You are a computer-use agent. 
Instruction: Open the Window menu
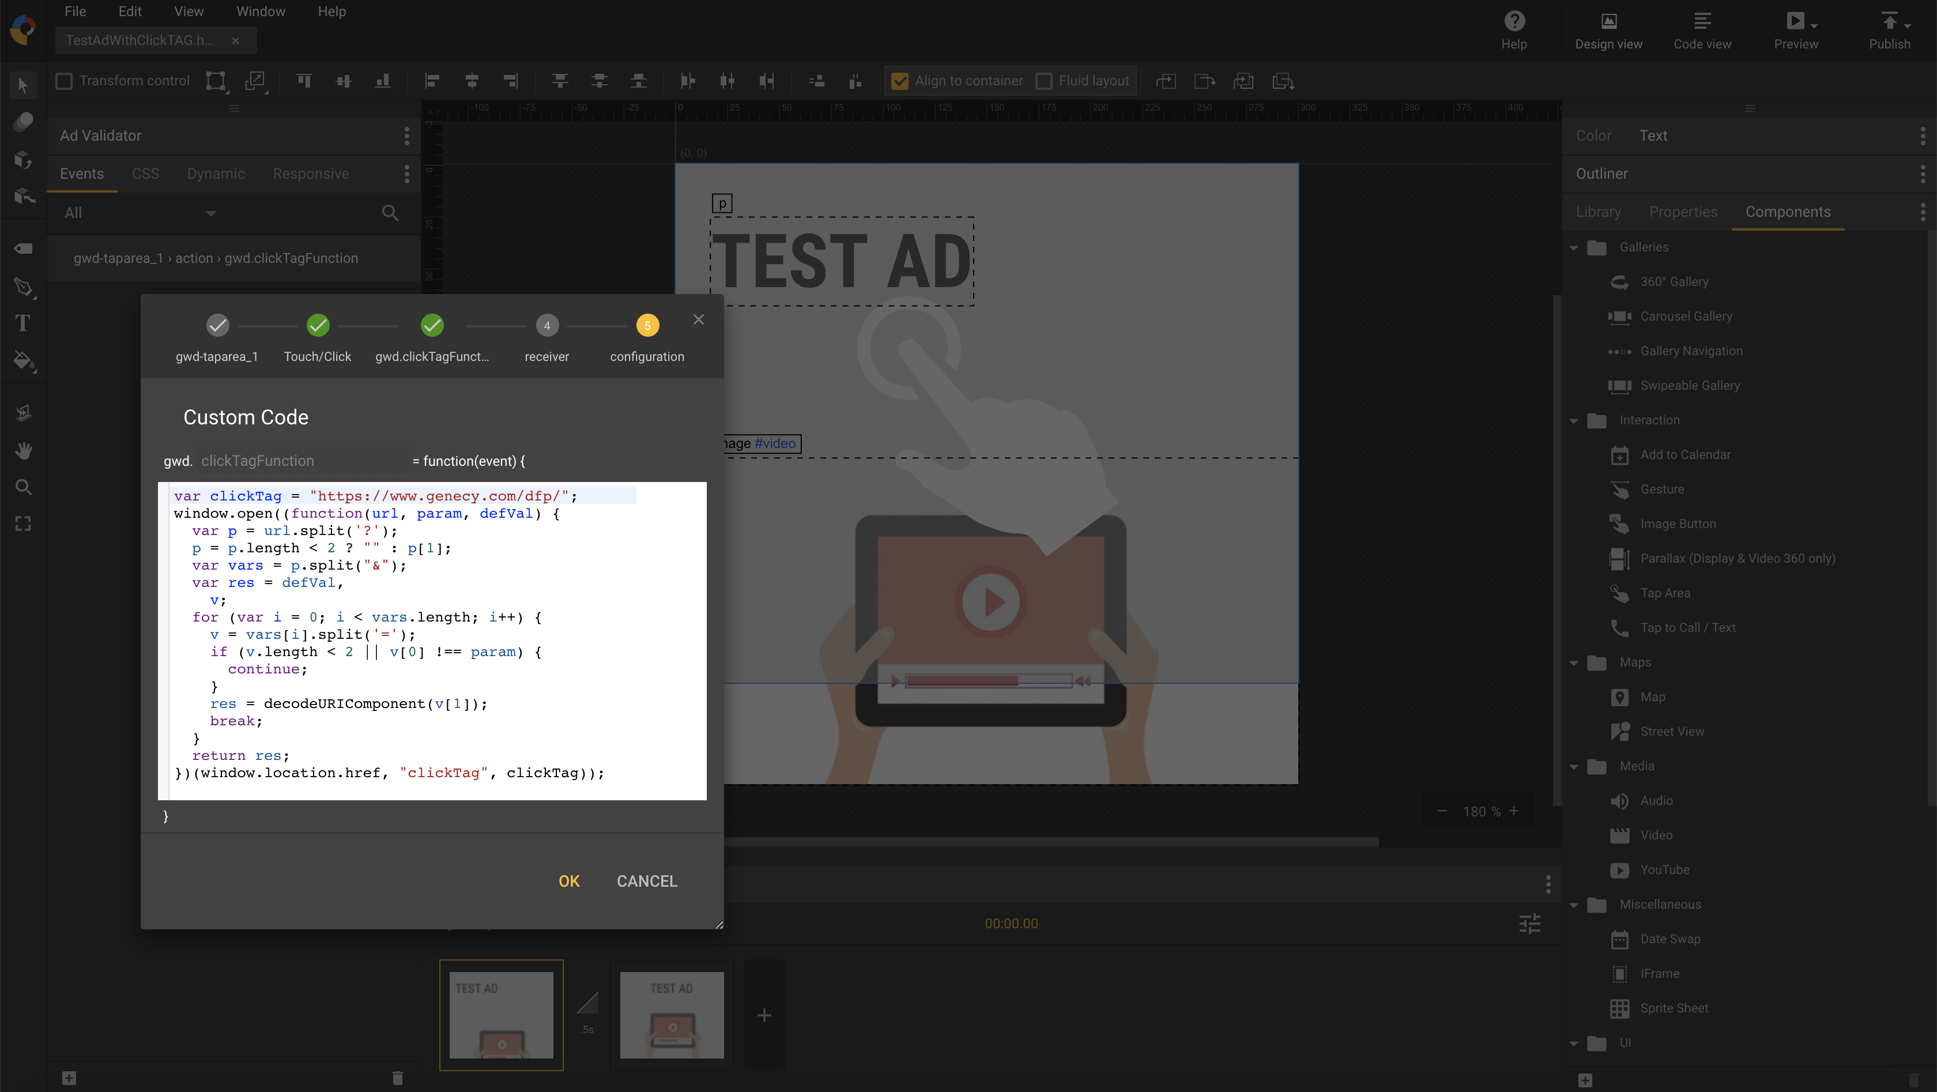coord(261,12)
